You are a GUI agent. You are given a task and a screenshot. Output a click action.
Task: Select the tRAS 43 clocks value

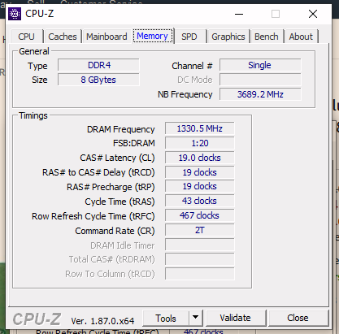200,201
